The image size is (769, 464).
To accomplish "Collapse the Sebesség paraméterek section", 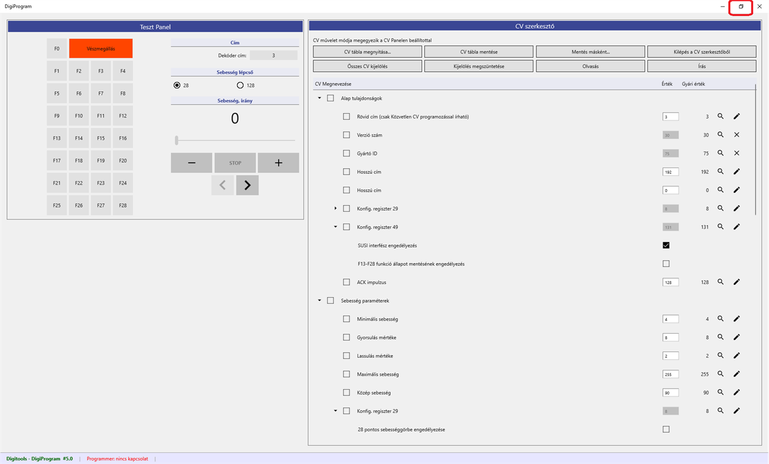I will pyautogui.click(x=319, y=300).
